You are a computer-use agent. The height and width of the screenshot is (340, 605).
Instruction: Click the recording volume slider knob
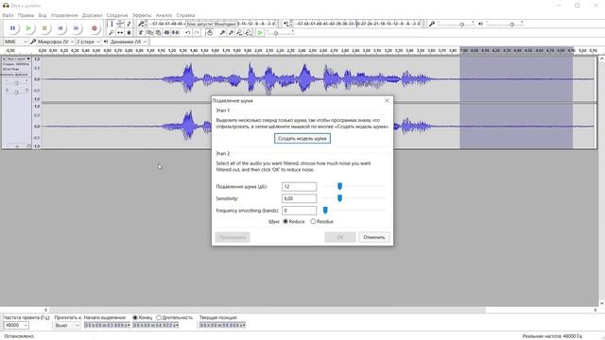(461, 25)
